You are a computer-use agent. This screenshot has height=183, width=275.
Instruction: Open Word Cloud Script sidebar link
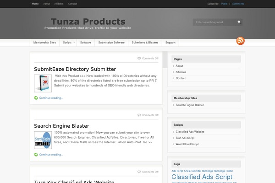pos(187,144)
